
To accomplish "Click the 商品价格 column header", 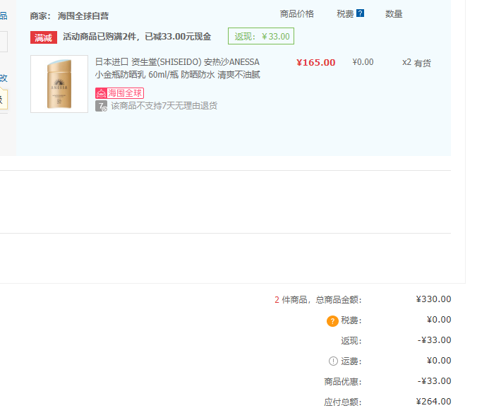I will 297,14.
